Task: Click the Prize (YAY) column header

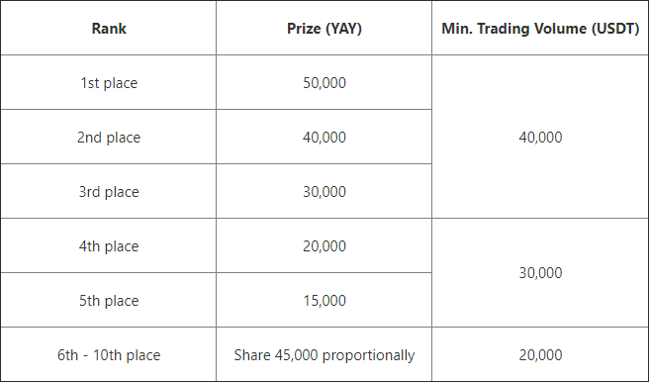Action: (x=324, y=28)
